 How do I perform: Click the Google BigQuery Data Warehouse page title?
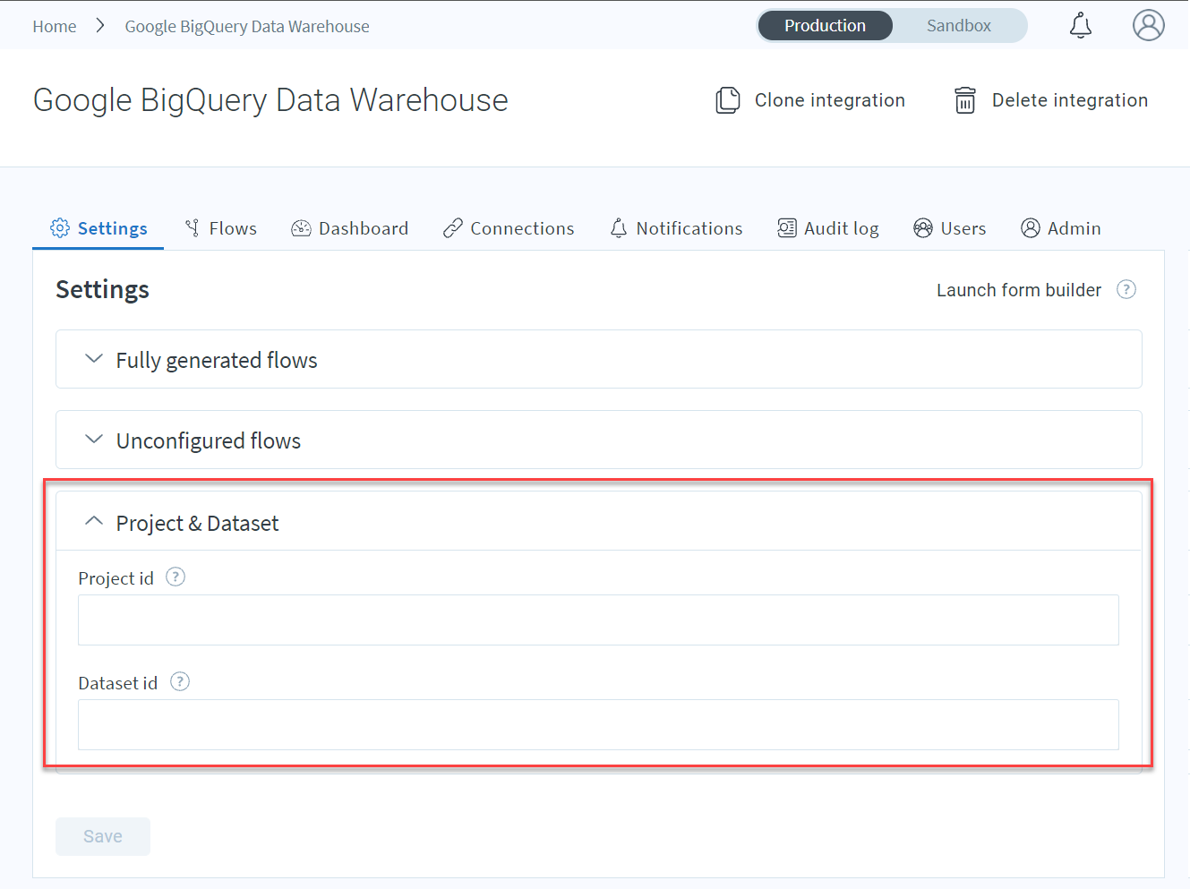click(x=270, y=100)
